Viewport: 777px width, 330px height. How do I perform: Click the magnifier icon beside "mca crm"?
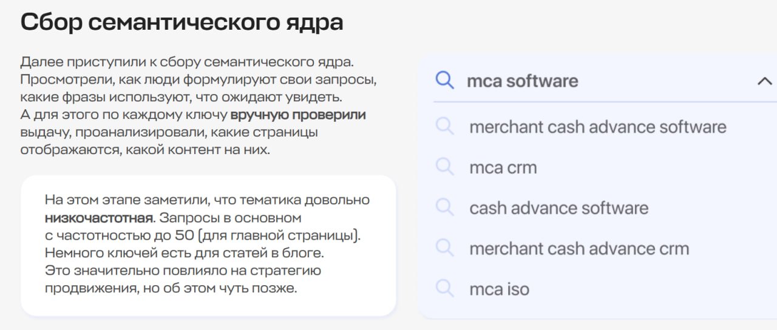click(x=445, y=167)
